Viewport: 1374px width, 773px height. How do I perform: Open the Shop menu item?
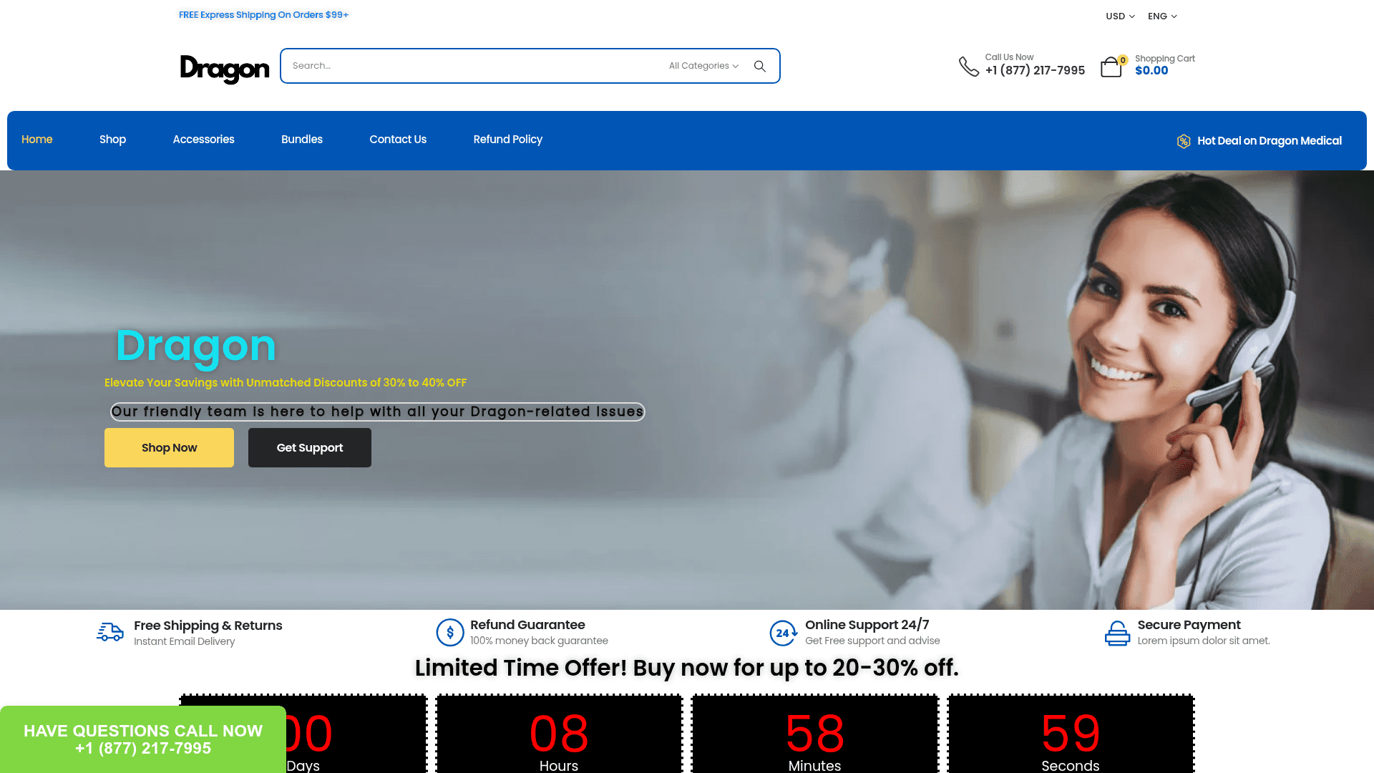[x=112, y=140]
